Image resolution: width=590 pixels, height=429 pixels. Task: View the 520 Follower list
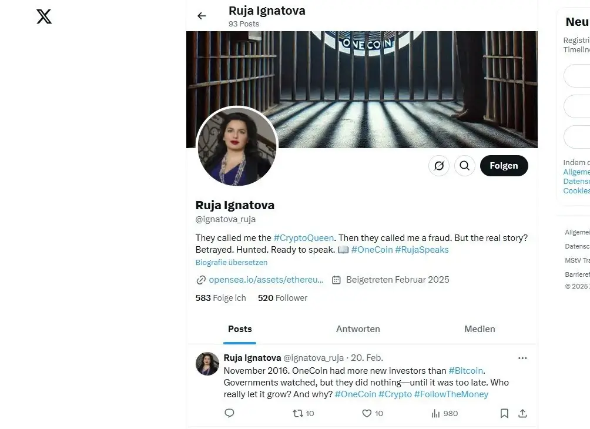click(283, 298)
